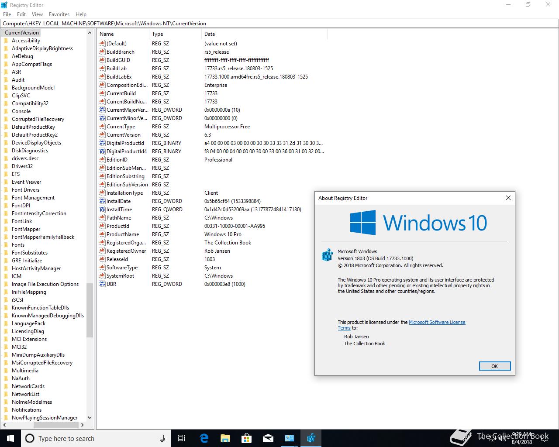Click the Cortana search circle icon
This screenshot has width=559, height=447.
(30, 438)
